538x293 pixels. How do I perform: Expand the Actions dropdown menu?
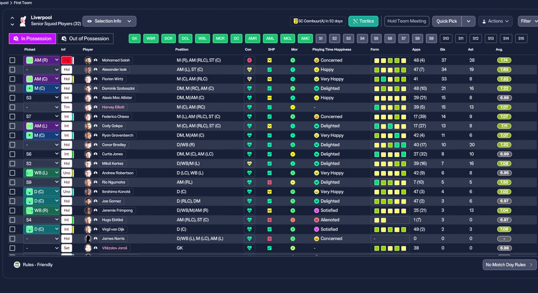(495, 21)
